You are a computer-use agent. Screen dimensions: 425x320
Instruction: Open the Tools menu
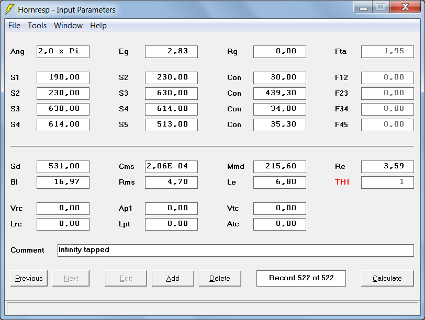click(x=37, y=26)
